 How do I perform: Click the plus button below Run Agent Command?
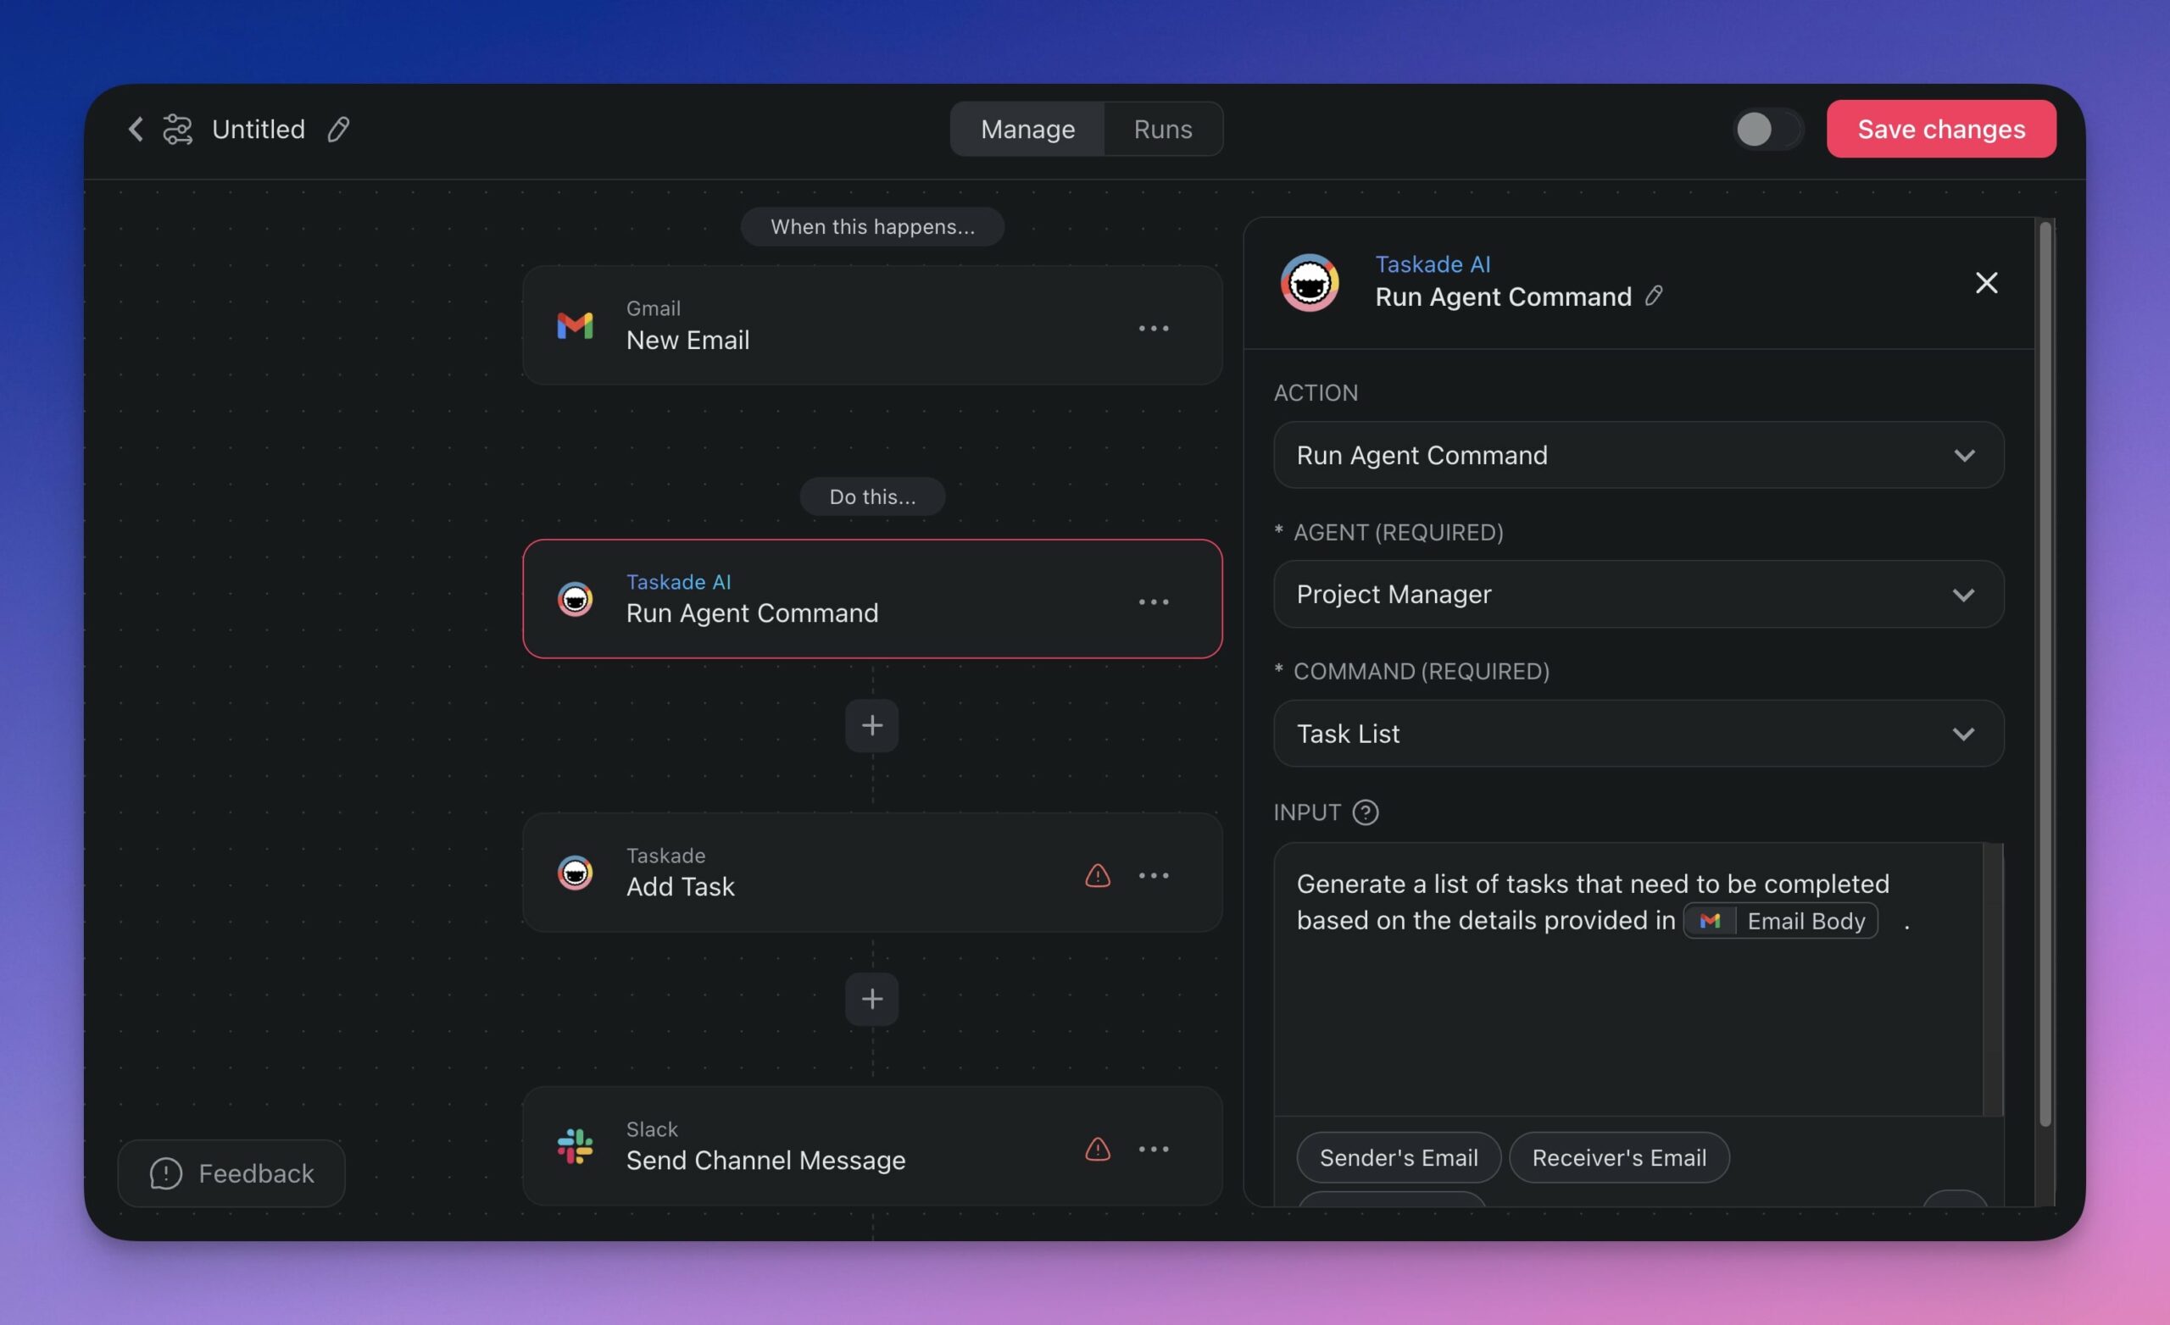point(871,724)
